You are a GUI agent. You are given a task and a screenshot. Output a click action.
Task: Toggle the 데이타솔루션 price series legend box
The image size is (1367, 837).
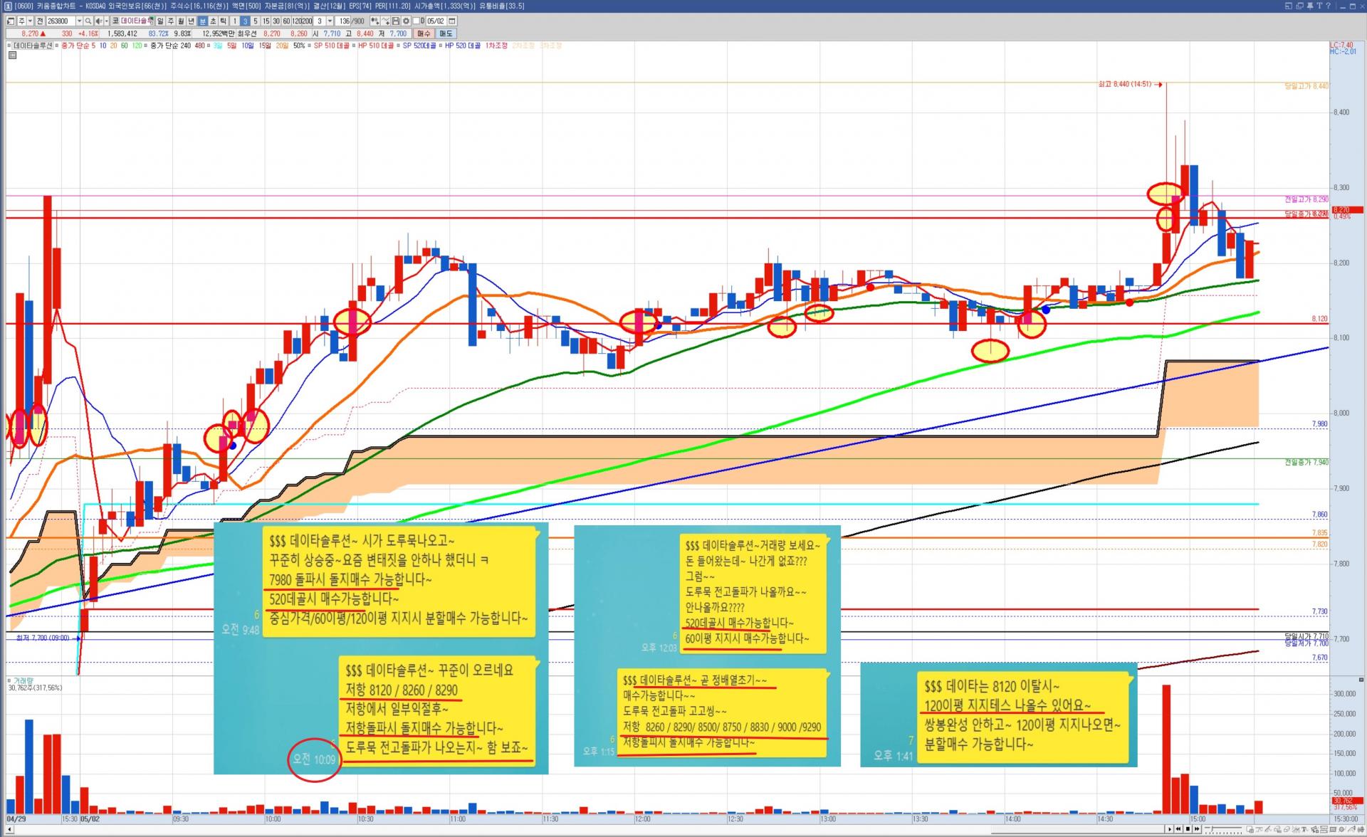pos(10,46)
